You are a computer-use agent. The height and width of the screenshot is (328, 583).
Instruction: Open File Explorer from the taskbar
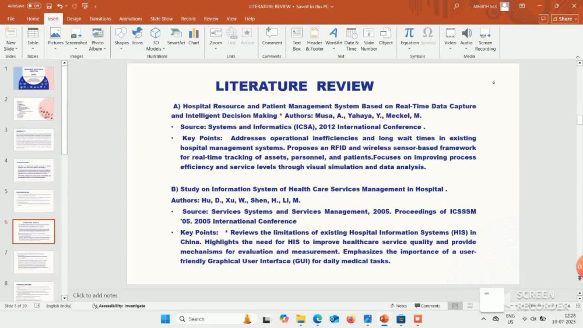300,319
